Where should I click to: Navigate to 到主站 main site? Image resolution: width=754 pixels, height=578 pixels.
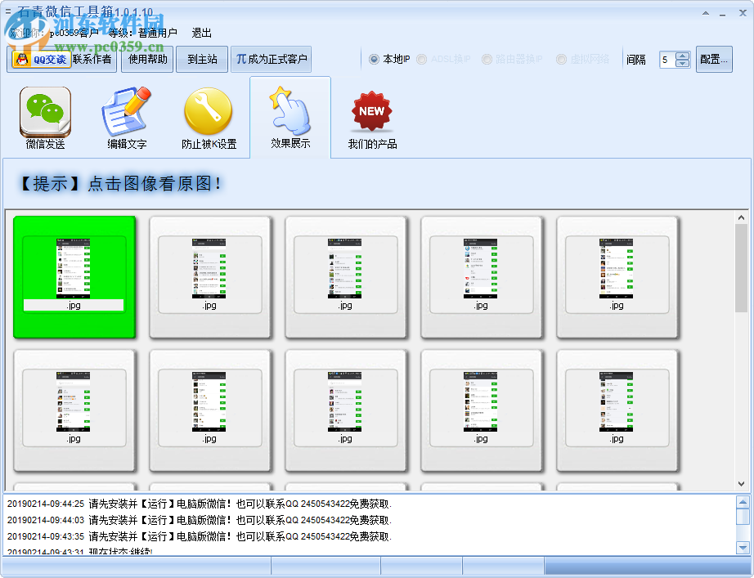[201, 59]
